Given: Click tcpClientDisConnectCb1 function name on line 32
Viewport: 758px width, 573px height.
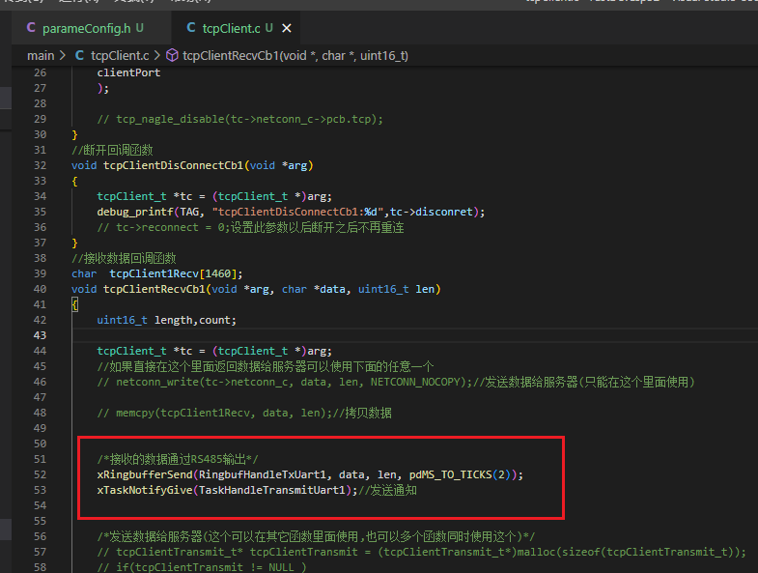Looking at the screenshot, I should (x=173, y=165).
